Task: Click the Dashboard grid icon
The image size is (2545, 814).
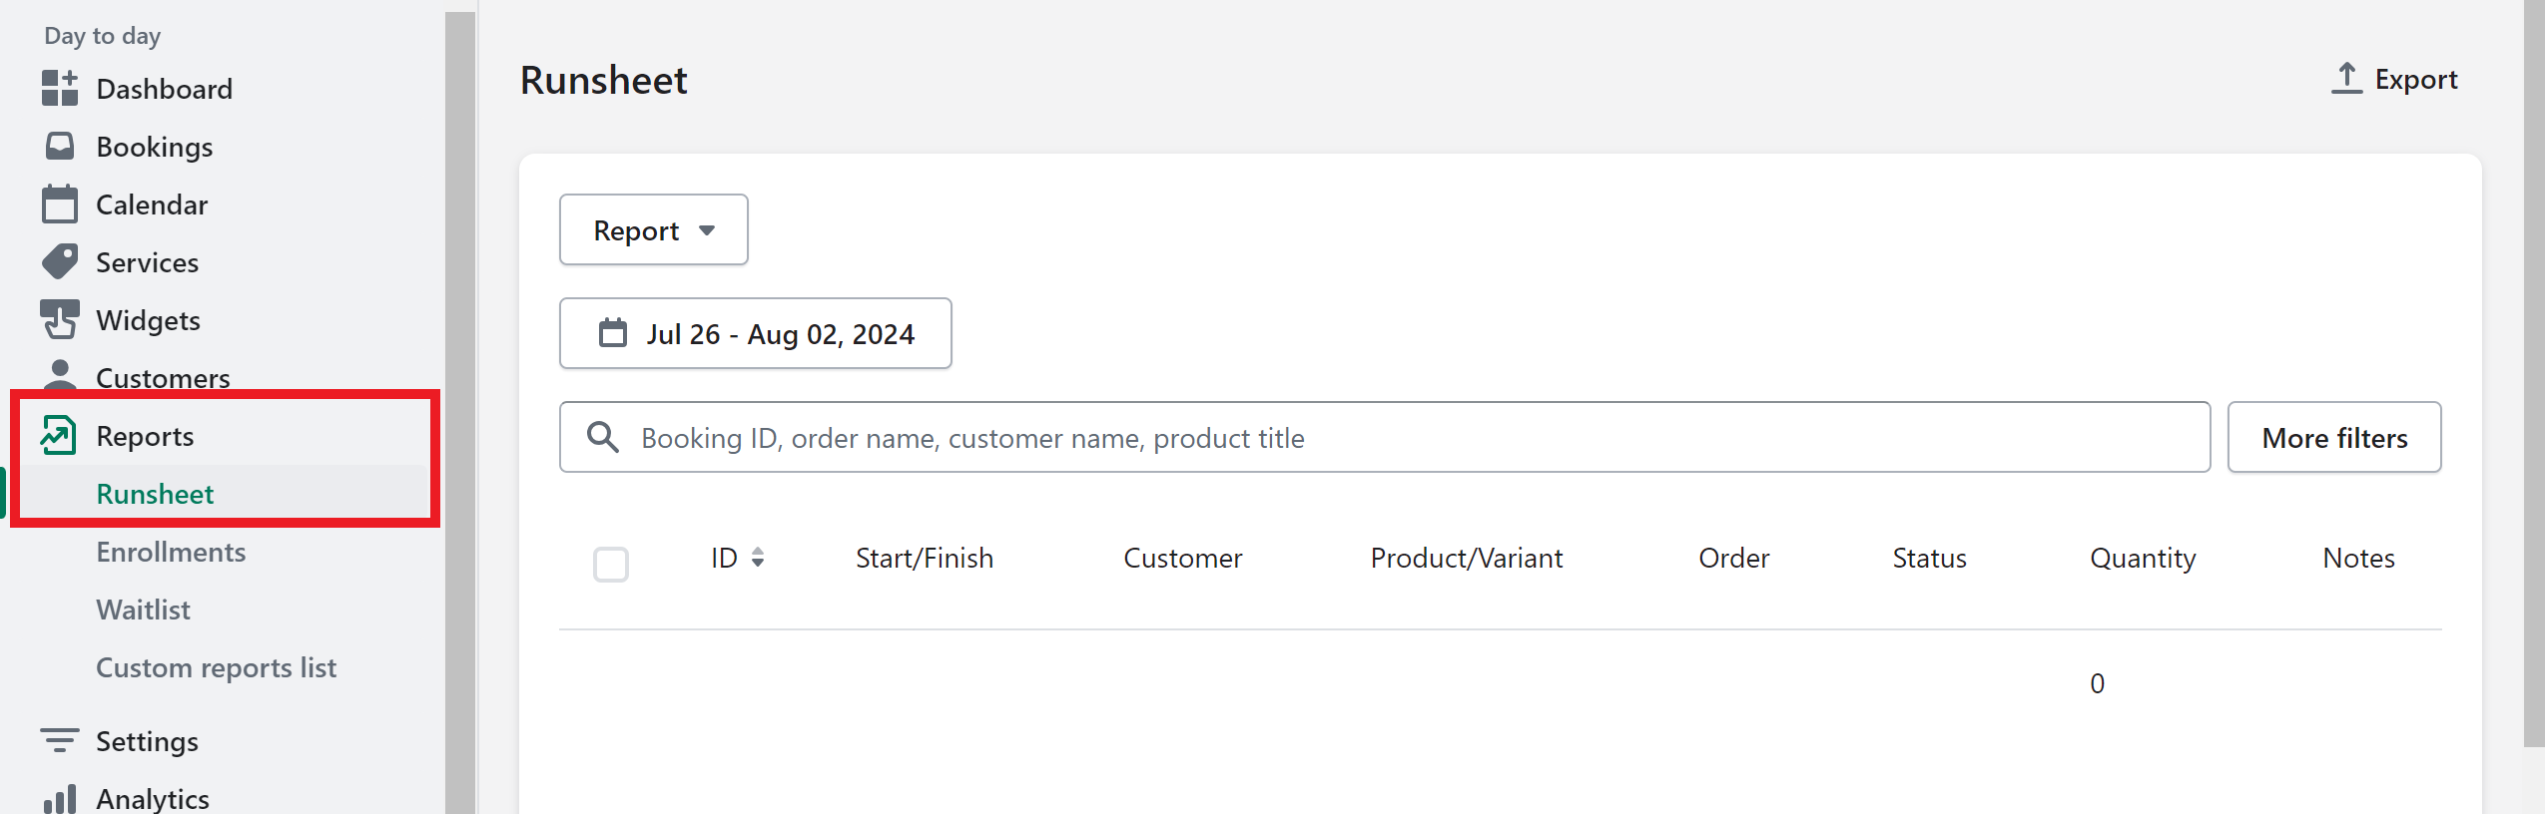Action: 60,88
